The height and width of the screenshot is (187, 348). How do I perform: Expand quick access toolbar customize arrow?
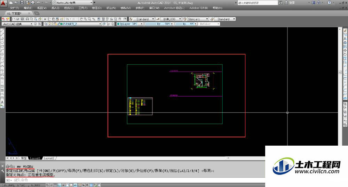coord(95,2)
